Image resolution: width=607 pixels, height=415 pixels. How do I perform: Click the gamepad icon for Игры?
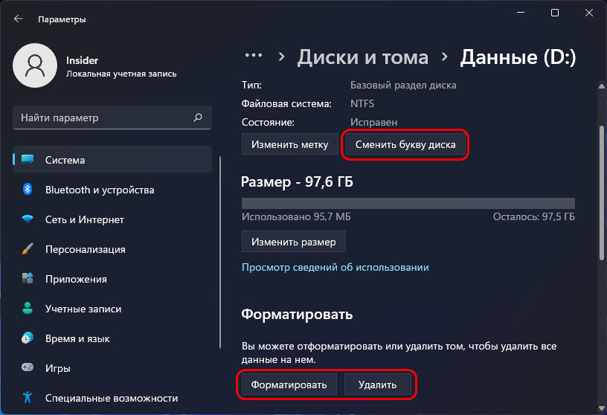click(x=28, y=367)
